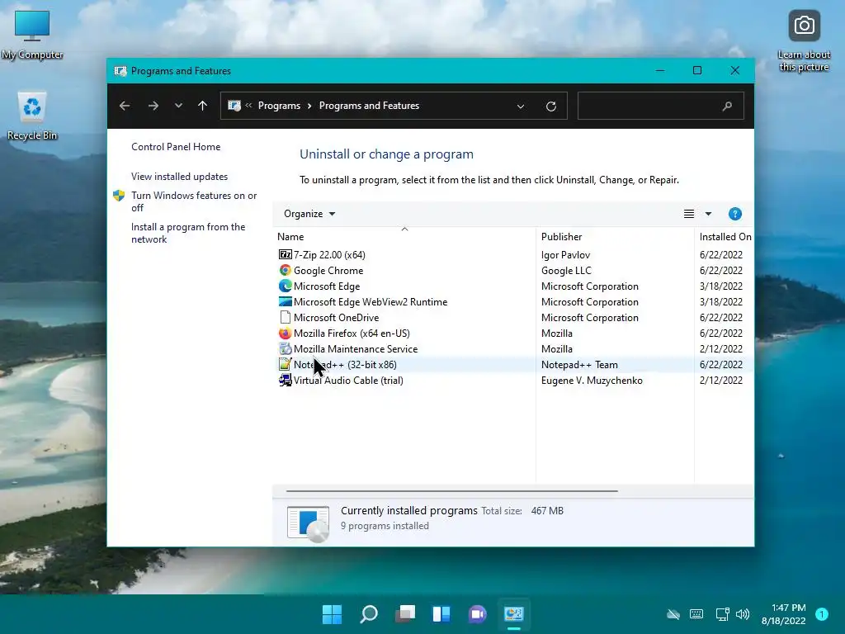845x634 pixels.
Task: Open the recent locations dropdown arrow
Action: point(178,106)
